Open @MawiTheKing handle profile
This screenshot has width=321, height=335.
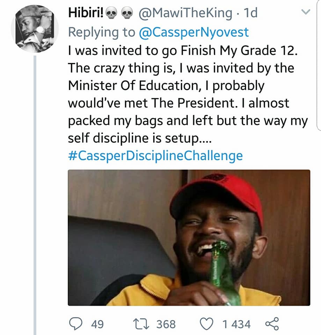[185, 13]
